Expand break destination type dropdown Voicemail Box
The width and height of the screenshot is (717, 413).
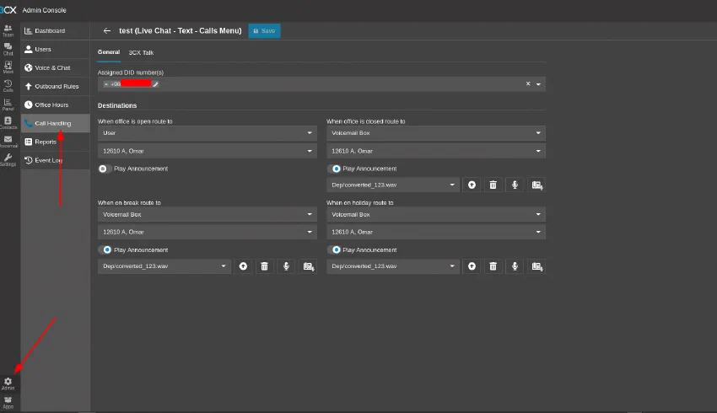point(208,214)
